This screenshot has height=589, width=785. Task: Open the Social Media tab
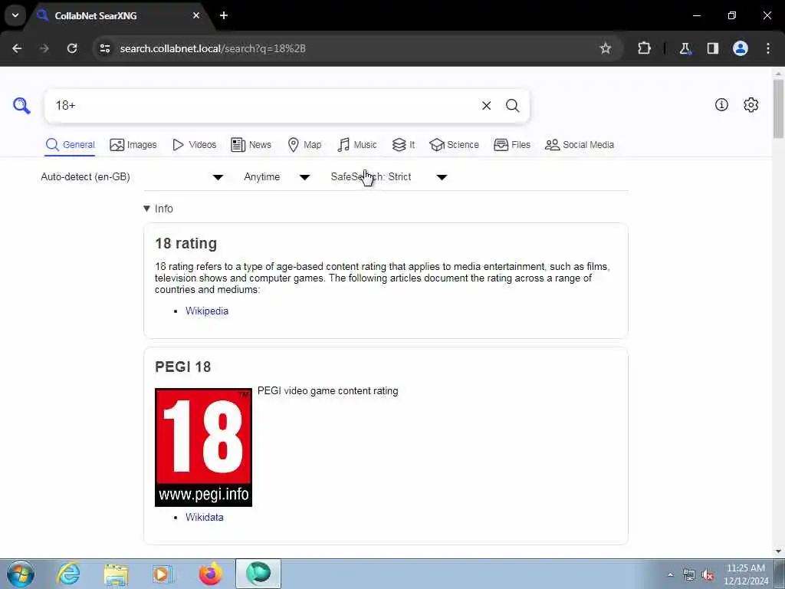pyautogui.click(x=580, y=145)
